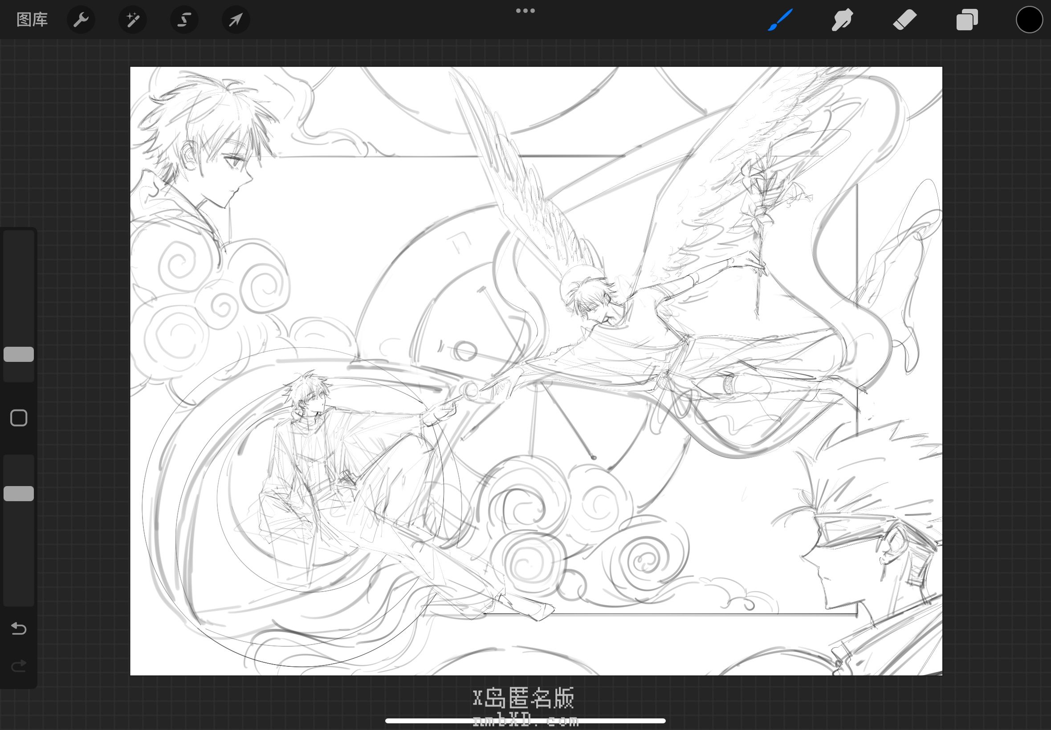Open the Layers panel
This screenshot has width=1051, height=730.
967,20
